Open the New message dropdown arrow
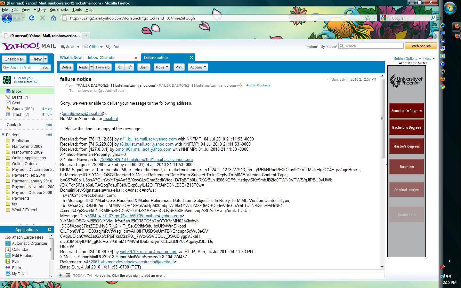The height and width of the screenshot is (288, 461). coord(45,59)
